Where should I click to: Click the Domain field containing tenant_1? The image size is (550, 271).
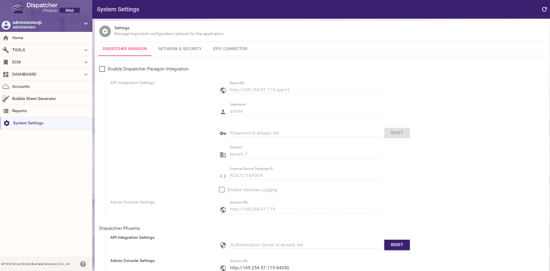pos(305,154)
